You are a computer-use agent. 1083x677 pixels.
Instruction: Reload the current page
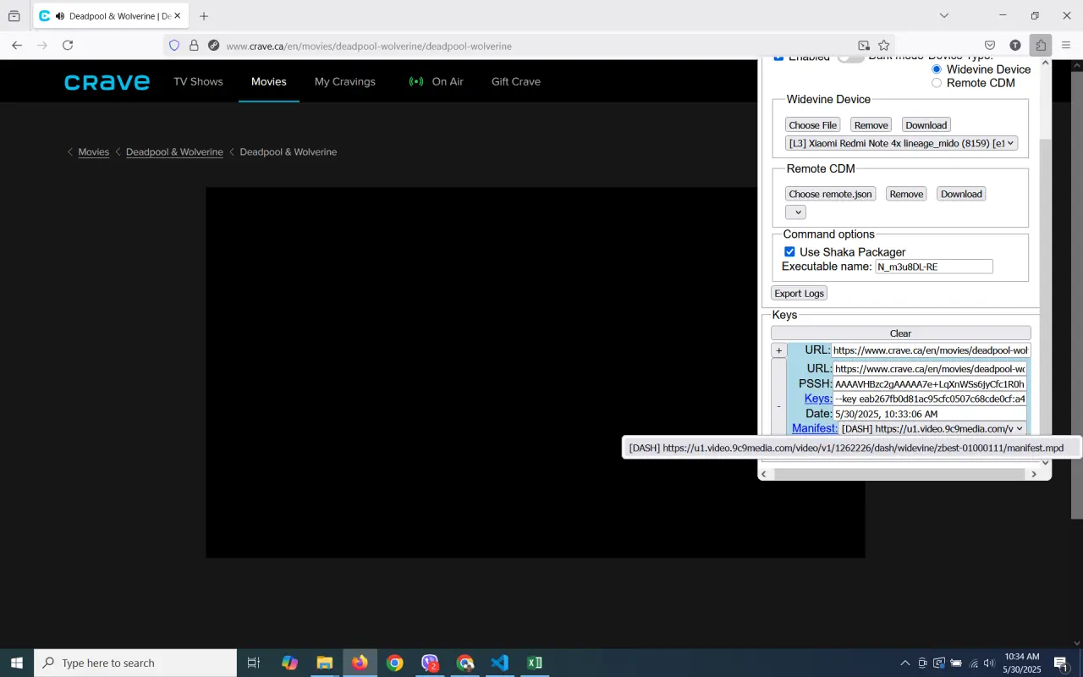[68, 46]
